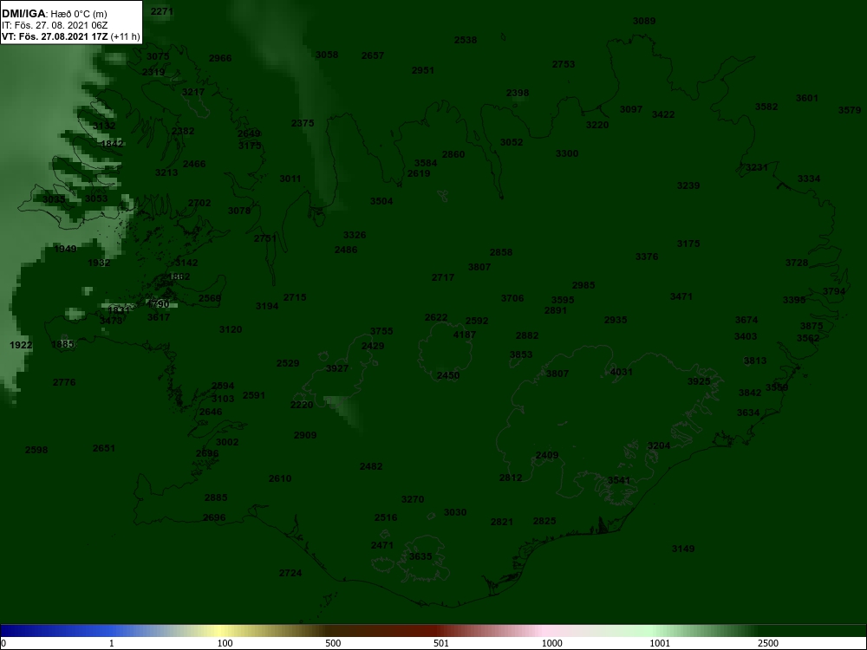This screenshot has width=867, height=650.
Task: Select the valid time line 'VT: Fös. 27.08.2021 17Z'
Action: pos(55,36)
